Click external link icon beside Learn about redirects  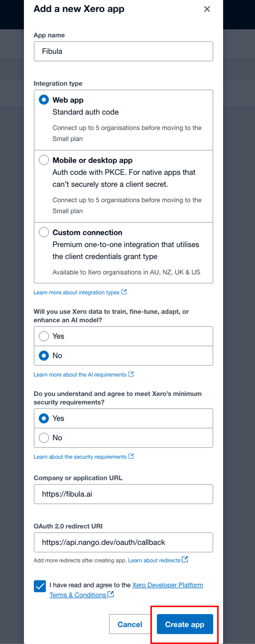[x=185, y=559]
